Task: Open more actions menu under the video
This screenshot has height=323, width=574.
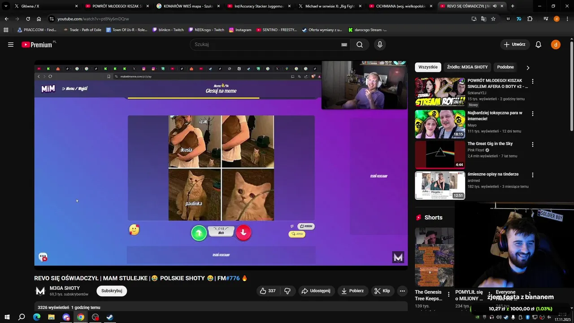Action: coord(402,291)
